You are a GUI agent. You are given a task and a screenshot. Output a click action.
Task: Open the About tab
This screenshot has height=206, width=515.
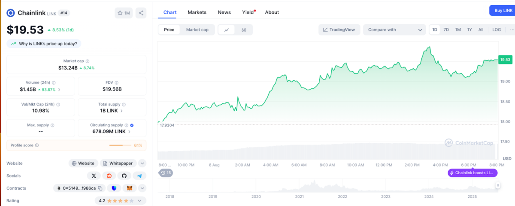click(272, 12)
